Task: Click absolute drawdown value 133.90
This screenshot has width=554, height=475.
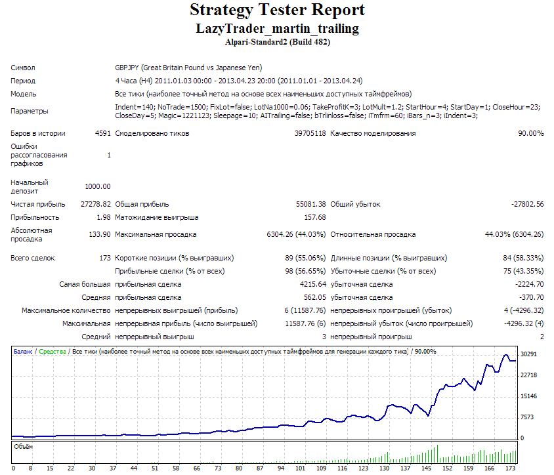Action: point(100,234)
